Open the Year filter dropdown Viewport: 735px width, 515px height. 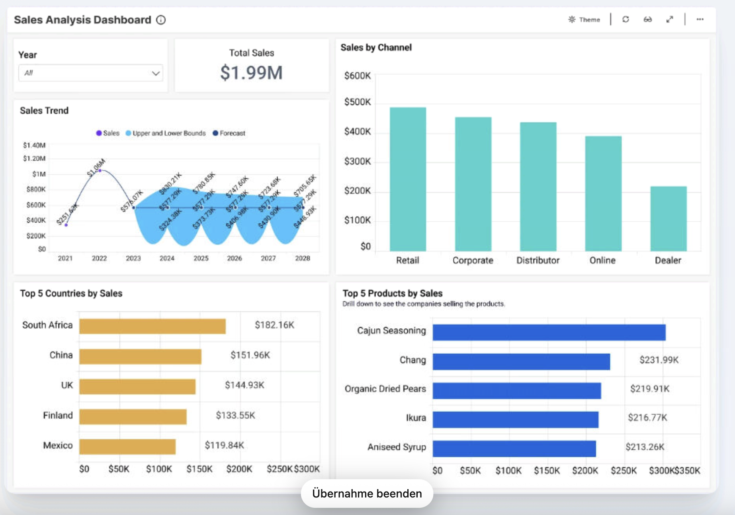[x=91, y=73]
